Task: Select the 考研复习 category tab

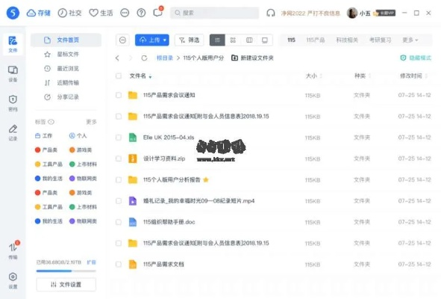Action: 380,40
